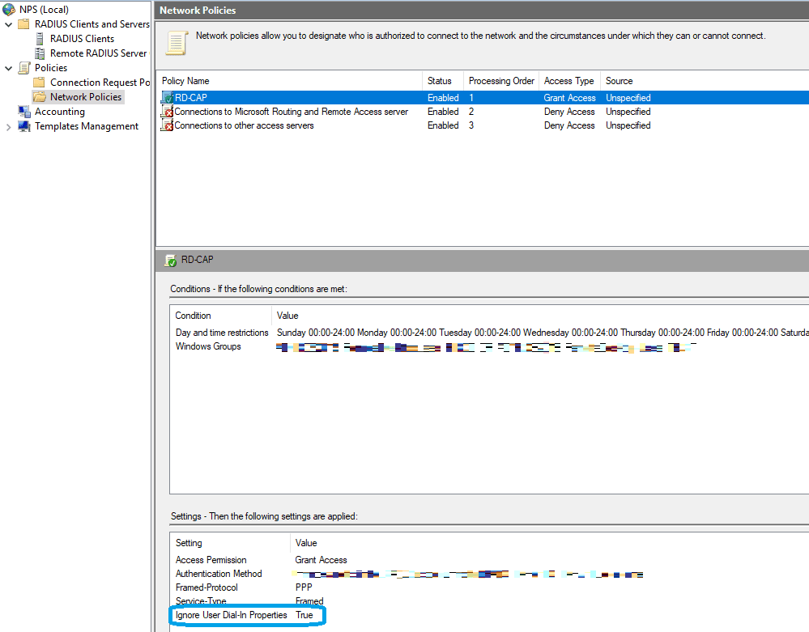
Task: Sort by Processing Order column header
Action: coord(501,81)
